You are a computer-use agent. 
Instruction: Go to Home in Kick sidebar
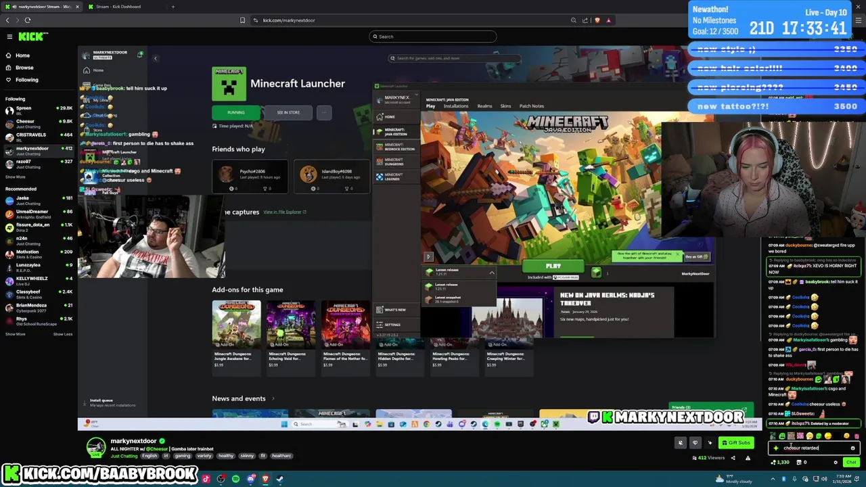[x=22, y=55]
